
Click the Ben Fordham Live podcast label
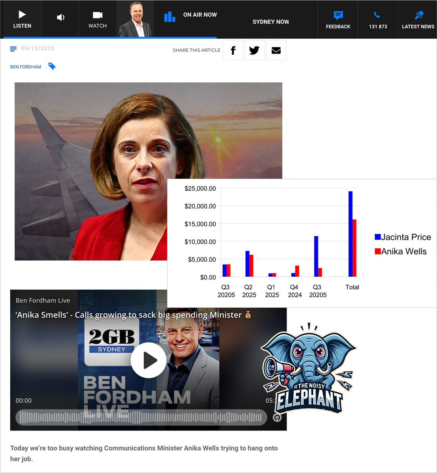click(x=43, y=300)
